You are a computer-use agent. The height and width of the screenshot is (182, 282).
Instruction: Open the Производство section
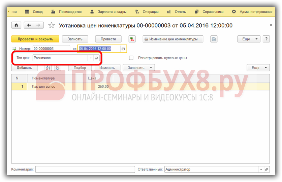[66, 12]
